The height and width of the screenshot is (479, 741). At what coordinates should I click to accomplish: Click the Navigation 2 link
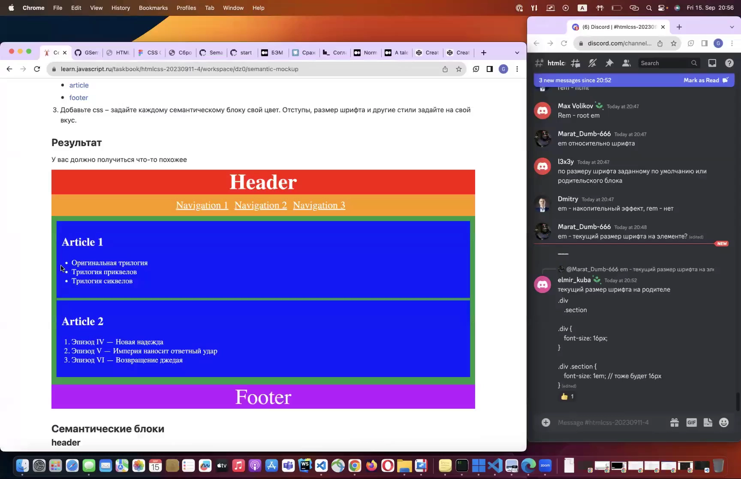point(261,205)
